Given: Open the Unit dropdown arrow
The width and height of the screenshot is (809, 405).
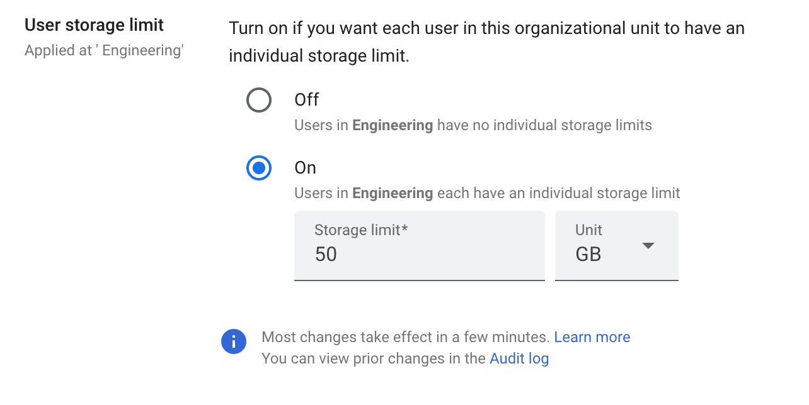Looking at the screenshot, I should coord(648,246).
